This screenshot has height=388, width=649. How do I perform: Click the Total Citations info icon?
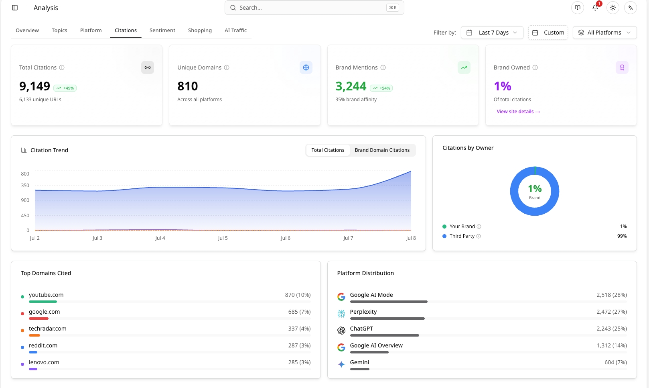click(x=62, y=67)
